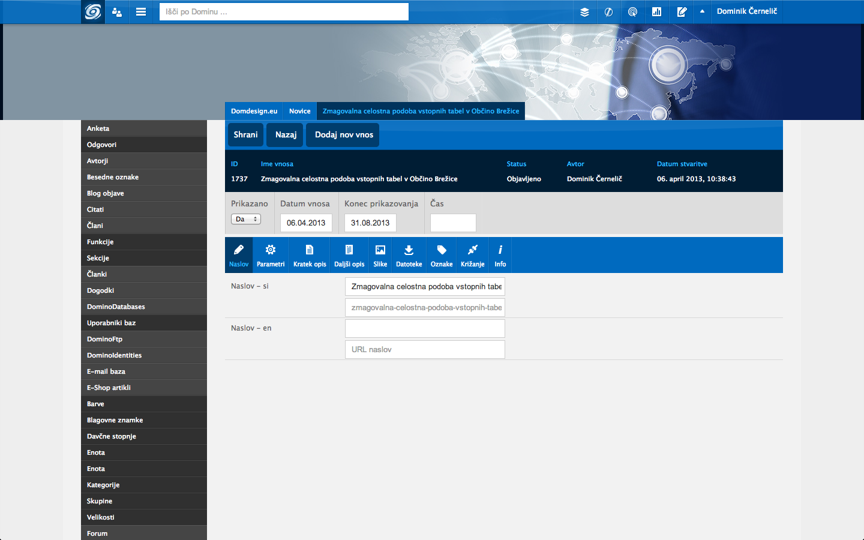Switch to the Parametri tab
Viewport: 864px width, 540px height.
click(271, 255)
